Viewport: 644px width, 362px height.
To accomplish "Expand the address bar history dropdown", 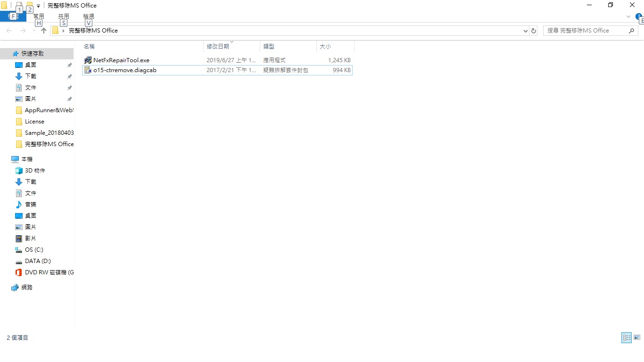I will click(526, 31).
